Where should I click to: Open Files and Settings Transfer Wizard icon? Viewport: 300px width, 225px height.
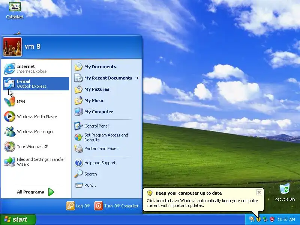pyautogui.click(x=9, y=162)
